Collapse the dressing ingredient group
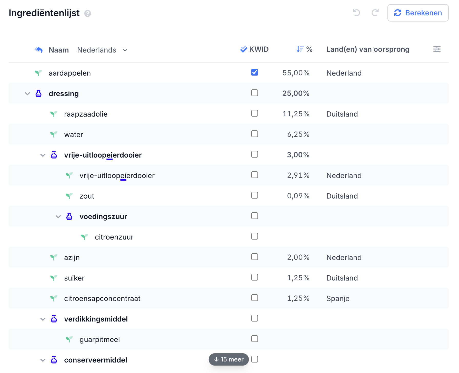459x373 pixels. pos(27,94)
